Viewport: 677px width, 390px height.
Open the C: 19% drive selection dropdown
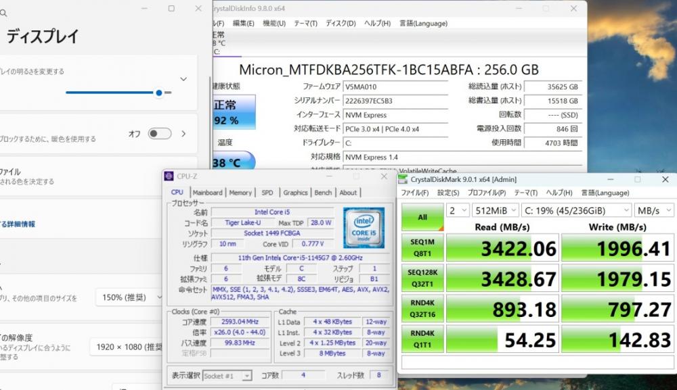(x=576, y=210)
